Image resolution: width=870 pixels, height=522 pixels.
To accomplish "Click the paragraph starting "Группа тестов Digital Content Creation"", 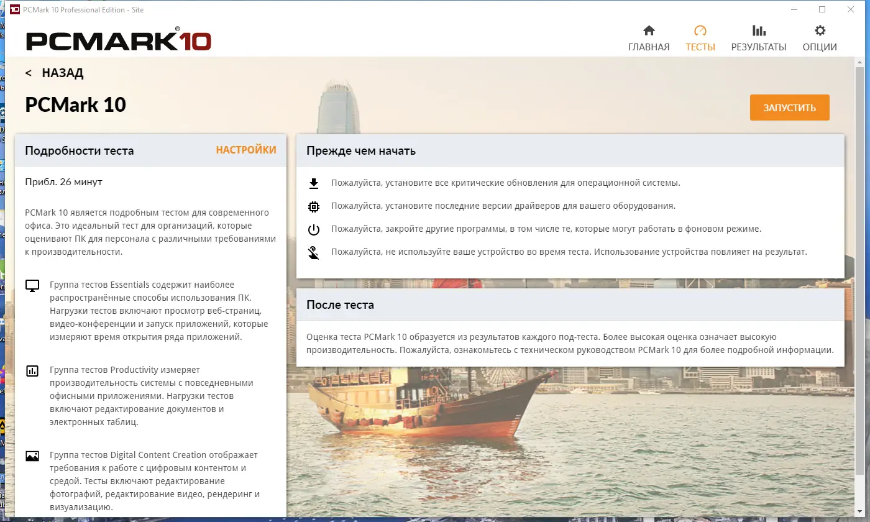I will coord(155,482).
